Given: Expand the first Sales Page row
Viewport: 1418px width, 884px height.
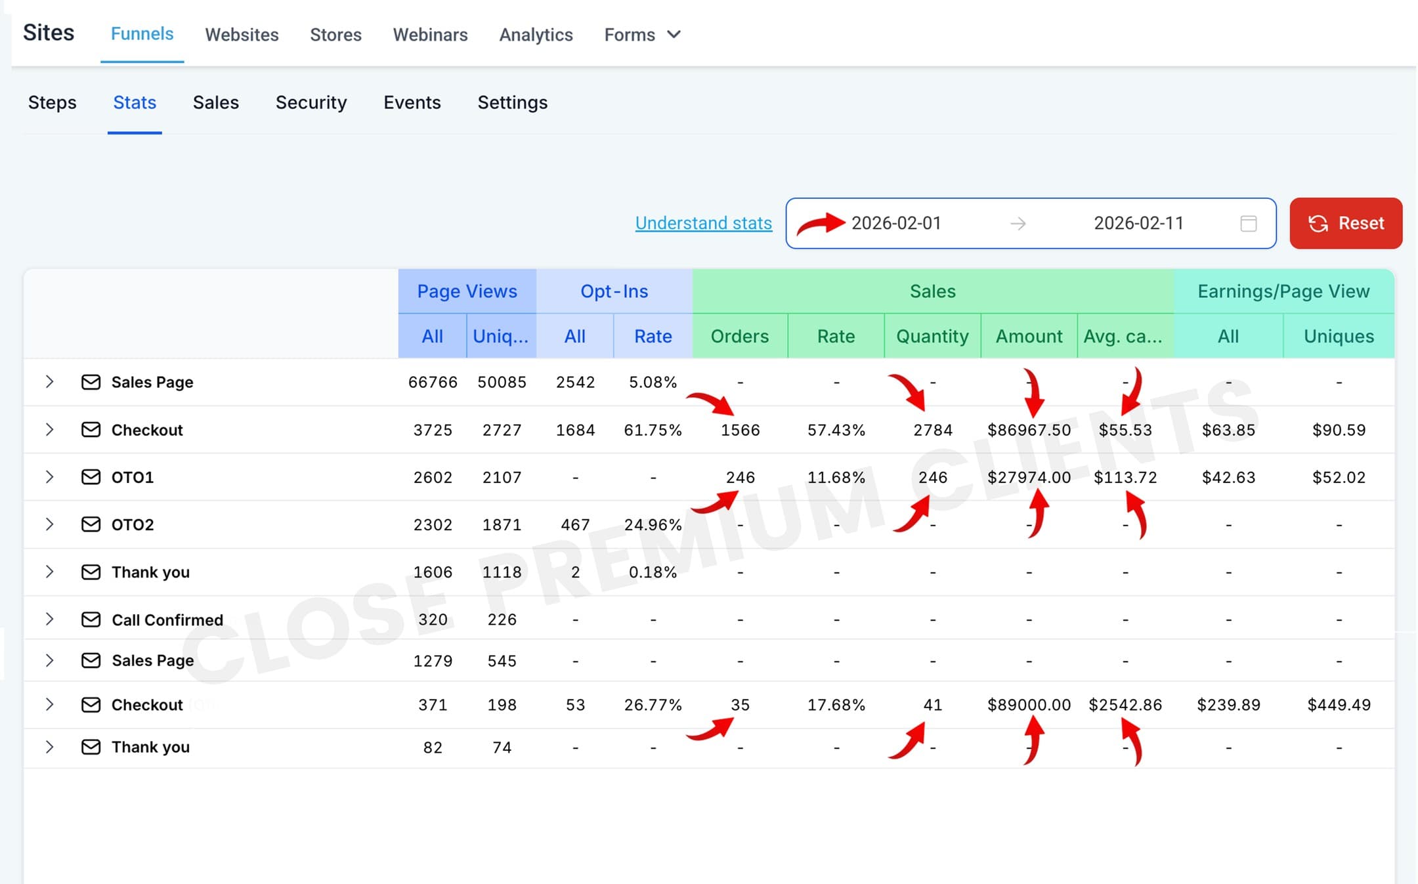Looking at the screenshot, I should point(49,381).
